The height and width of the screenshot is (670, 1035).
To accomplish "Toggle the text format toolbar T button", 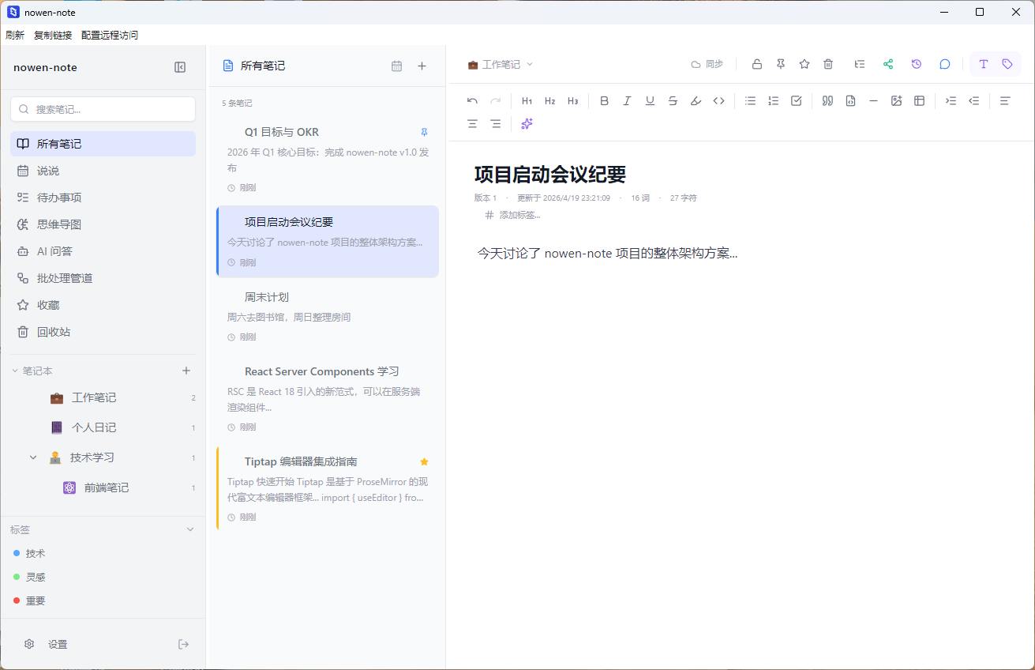I will tap(984, 64).
